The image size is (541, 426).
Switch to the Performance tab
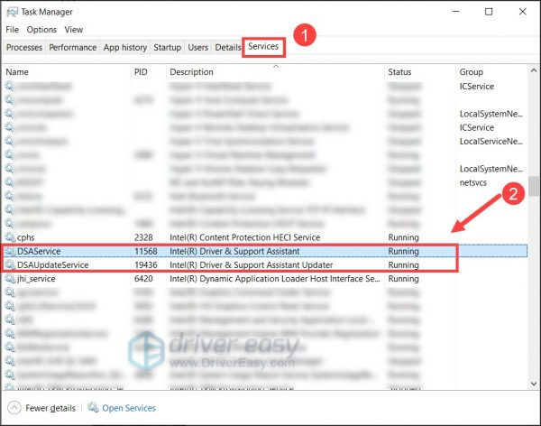click(72, 47)
